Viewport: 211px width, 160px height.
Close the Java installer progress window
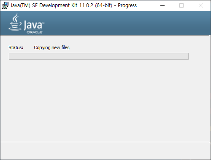201,5
